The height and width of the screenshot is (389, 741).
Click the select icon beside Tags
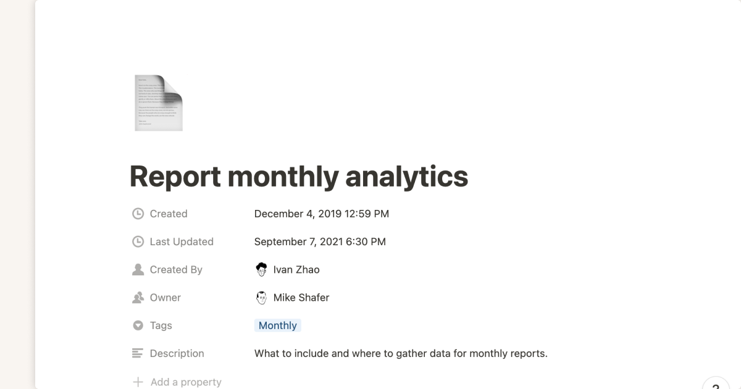pyautogui.click(x=138, y=325)
